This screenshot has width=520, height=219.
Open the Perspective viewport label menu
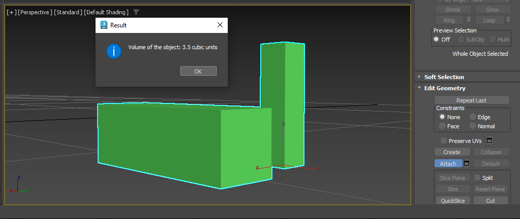point(35,12)
